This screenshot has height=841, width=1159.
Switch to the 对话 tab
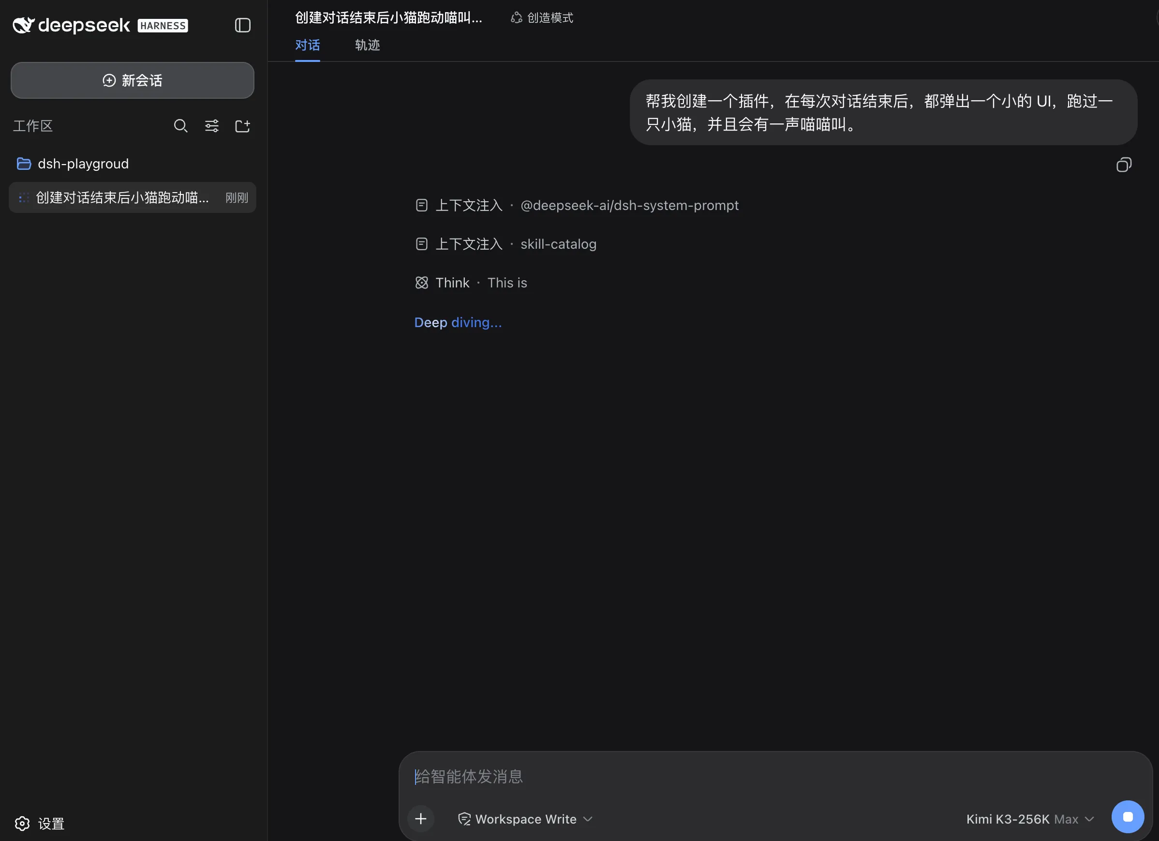308,45
